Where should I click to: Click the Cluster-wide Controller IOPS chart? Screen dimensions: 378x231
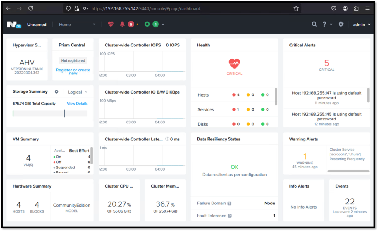(142, 64)
